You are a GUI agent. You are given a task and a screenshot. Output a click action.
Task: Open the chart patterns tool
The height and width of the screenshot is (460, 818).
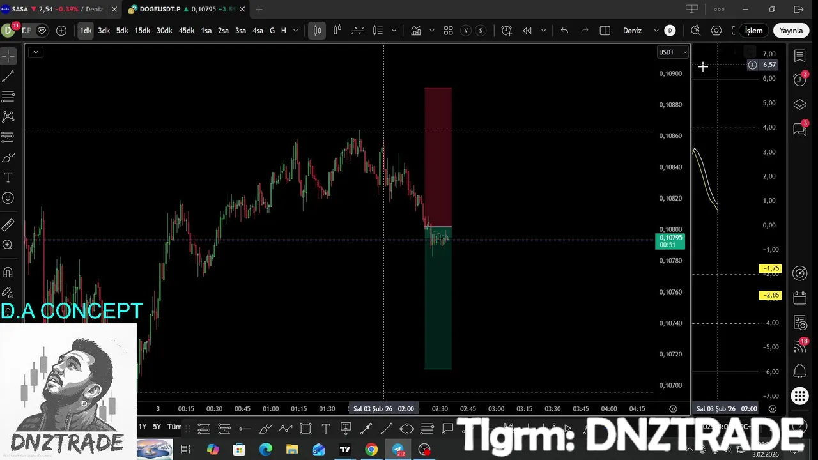8,117
